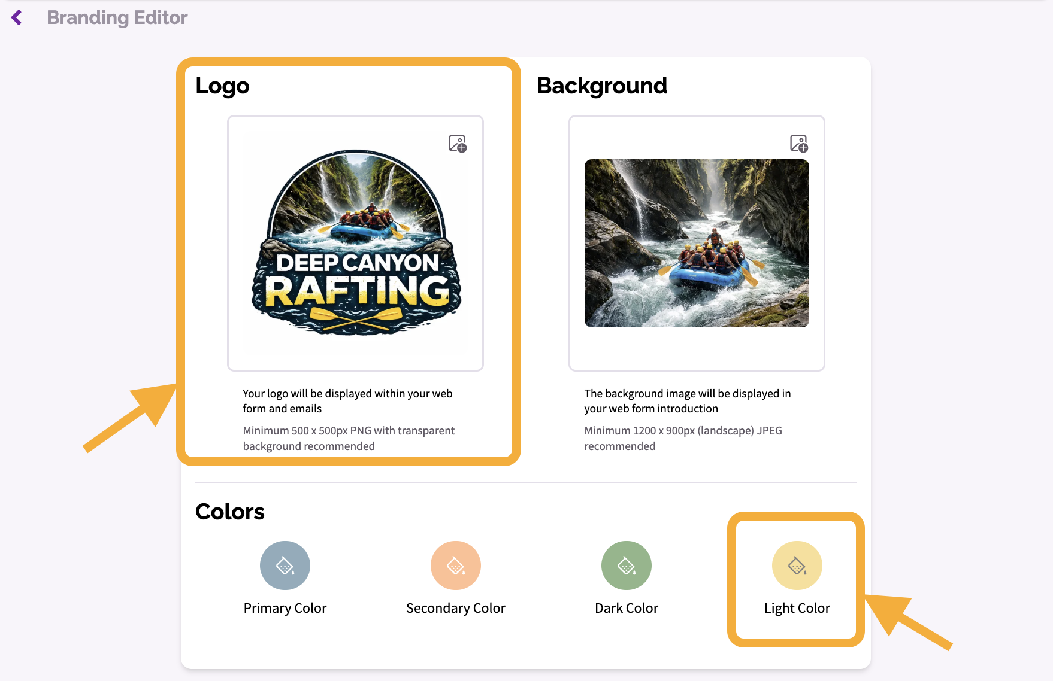Image resolution: width=1053 pixels, height=681 pixels.
Task: Click the background minimum size recommendation text
Action: click(x=683, y=438)
